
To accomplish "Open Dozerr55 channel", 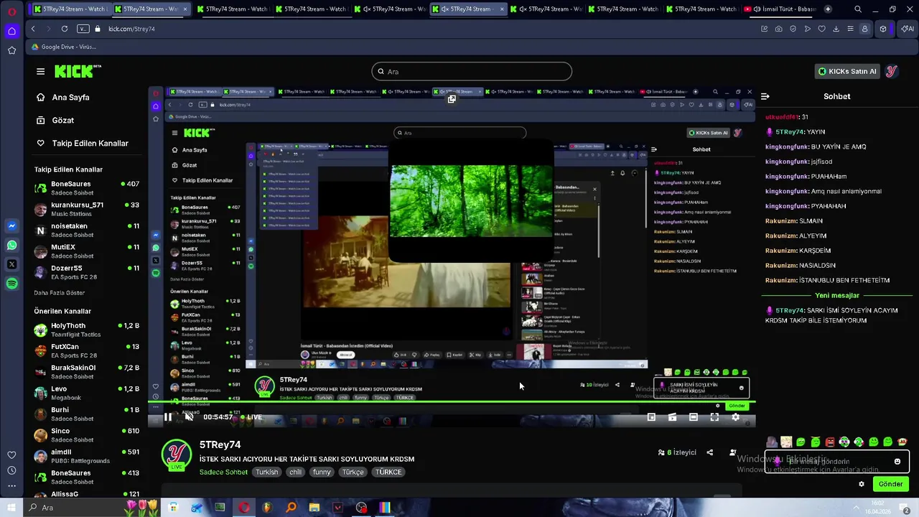I will pyautogui.click(x=86, y=272).
